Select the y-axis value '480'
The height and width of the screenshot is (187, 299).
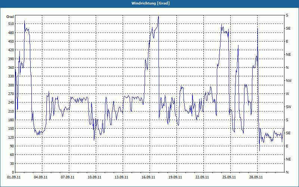click(11, 33)
